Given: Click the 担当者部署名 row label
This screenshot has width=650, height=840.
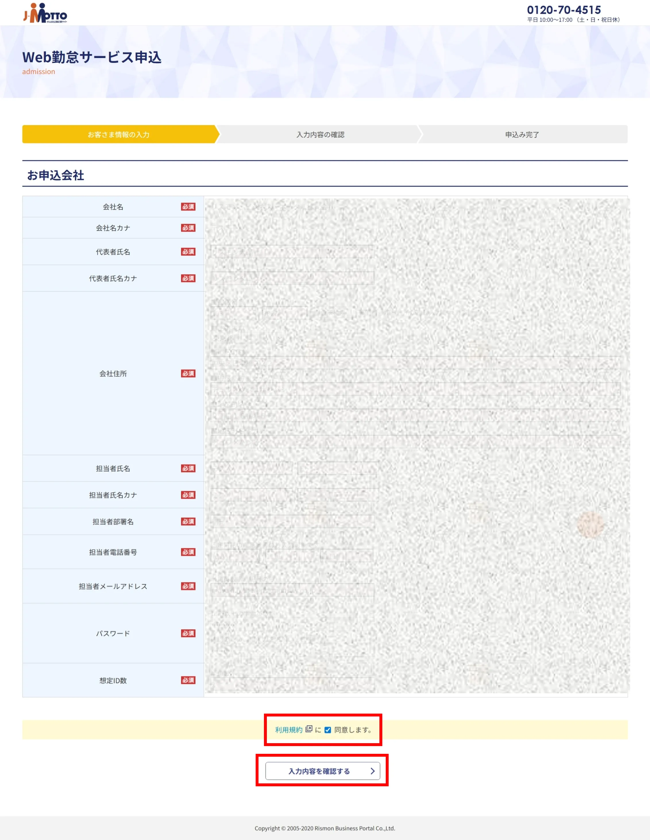Looking at the screenshot, I should pyautogui.click(x=113, y=521).
